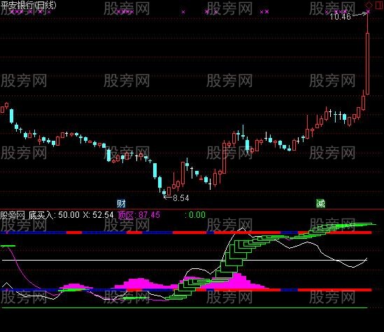Click the 底买入: 50.00 indicator value
The image size is (384, 332).
point(54,215)
